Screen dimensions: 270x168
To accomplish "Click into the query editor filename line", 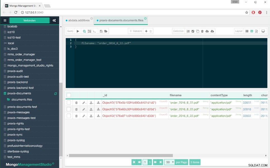I will 106,43.
